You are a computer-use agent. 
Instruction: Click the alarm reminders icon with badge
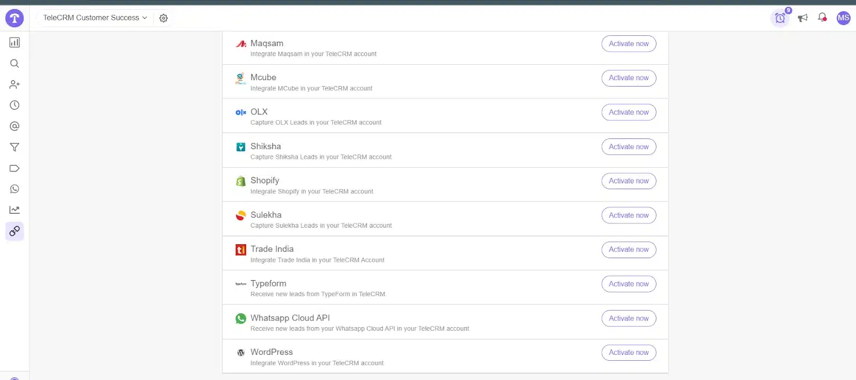(x=780, y=18)
